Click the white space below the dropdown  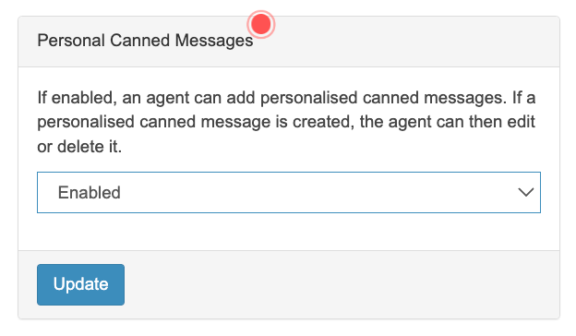click(x=289, y=232)
